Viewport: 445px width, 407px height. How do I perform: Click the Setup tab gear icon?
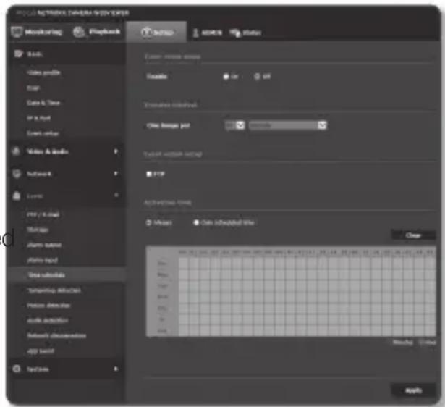point(146,32)
